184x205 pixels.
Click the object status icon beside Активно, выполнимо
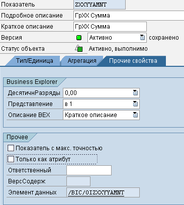[x=78, y=49]
